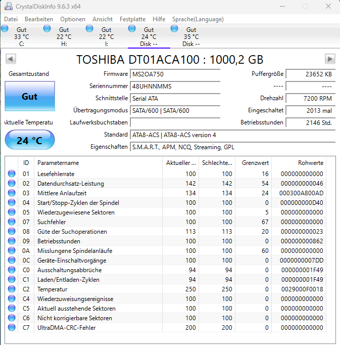Click the Gesamtzustand label
340x345 pixels.
click(x=29, y=74)
